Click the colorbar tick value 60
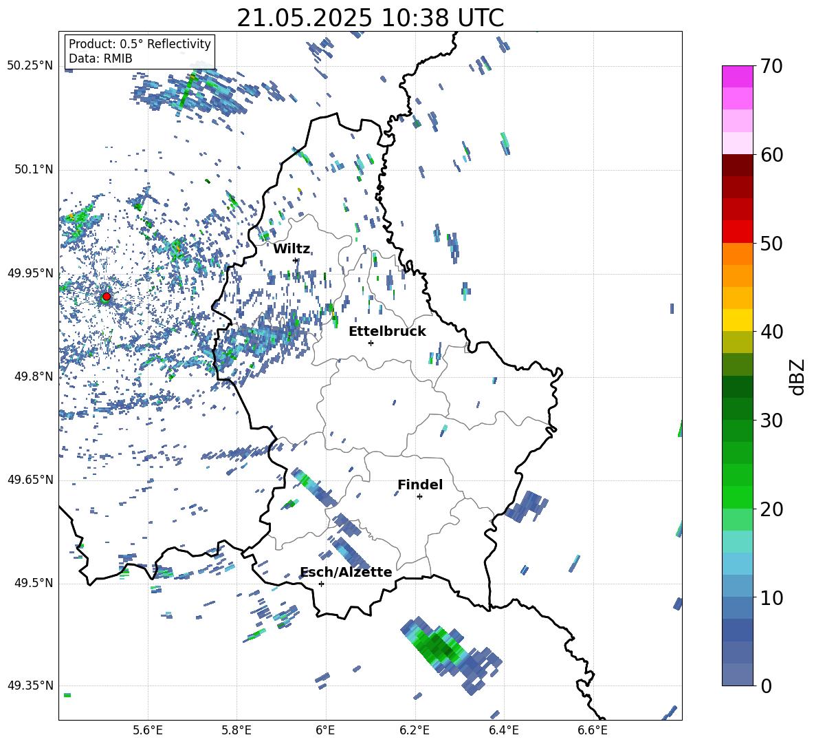Screen dimensions: 814x744 coord(771,155)
